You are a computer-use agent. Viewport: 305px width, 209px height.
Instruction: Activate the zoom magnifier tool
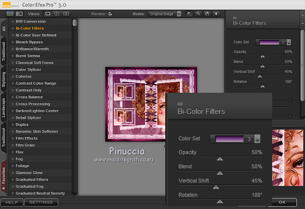point(198,14)
